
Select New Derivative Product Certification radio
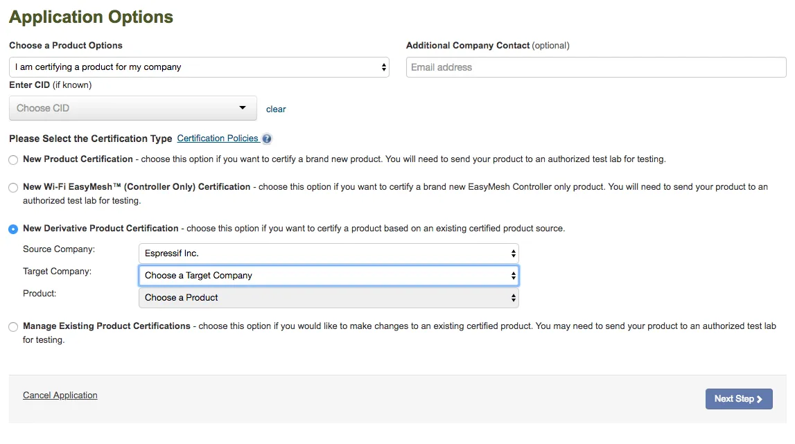[x=14, y=229]
